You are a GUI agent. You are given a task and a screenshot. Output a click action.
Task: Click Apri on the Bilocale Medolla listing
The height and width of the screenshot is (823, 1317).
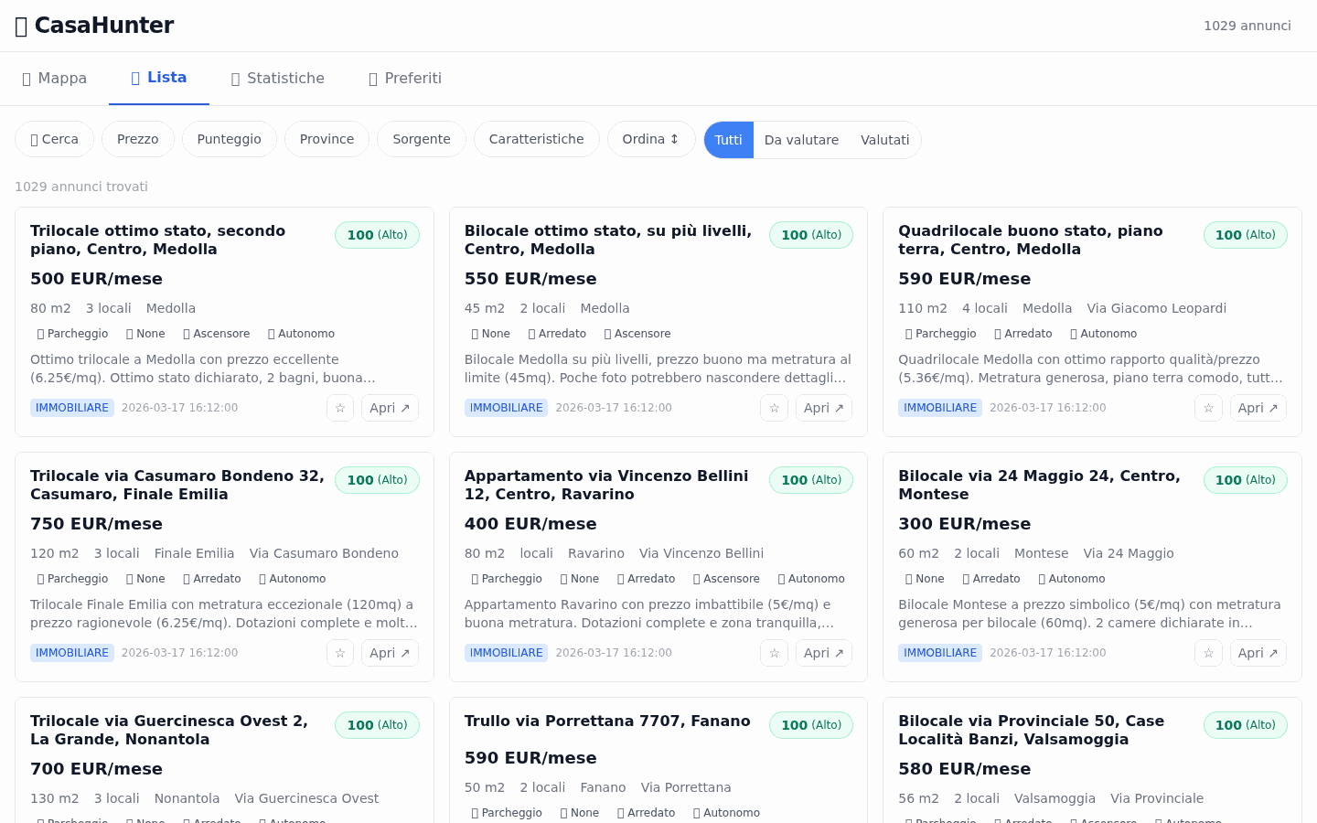tap(823, 408)
